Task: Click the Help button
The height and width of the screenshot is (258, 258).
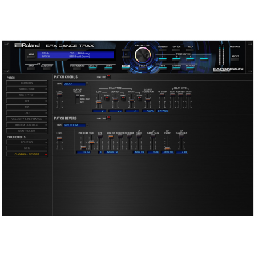Action: coord(190,50)
